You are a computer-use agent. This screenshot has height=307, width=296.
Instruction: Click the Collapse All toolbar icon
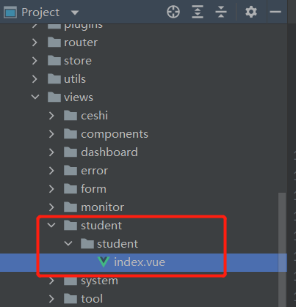tap(221, 12)
